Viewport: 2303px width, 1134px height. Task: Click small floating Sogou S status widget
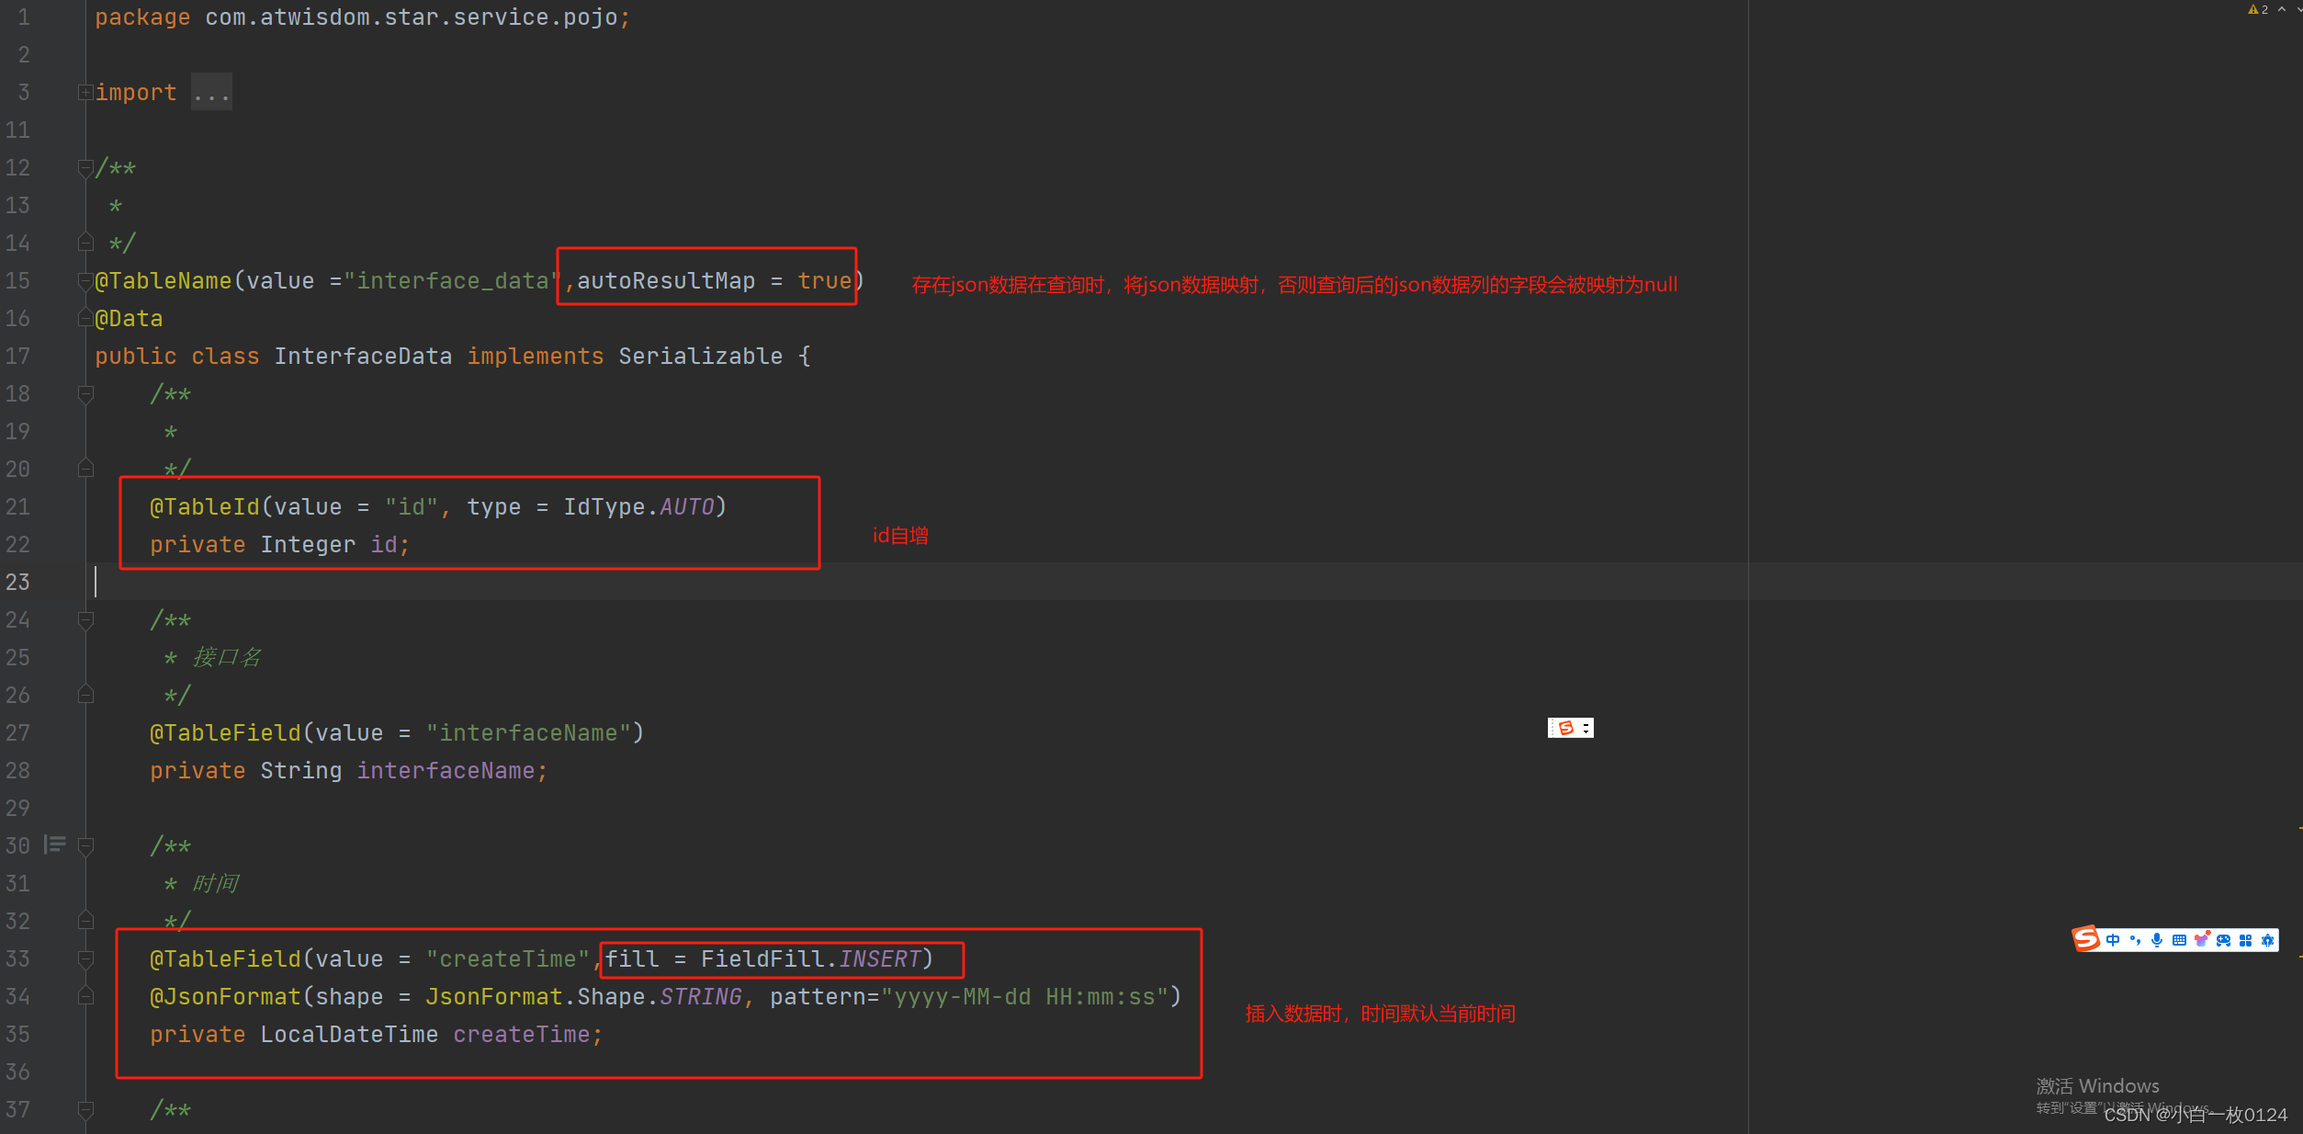pyautogui.click(x=1570, y=728)
